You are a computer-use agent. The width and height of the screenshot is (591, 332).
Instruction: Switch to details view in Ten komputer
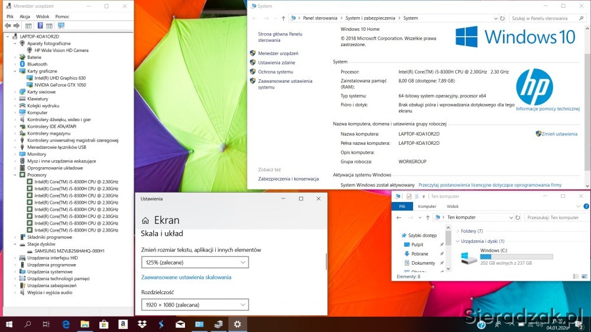pos(576,276)
